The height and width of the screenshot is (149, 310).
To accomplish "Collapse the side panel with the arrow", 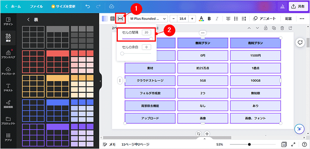I will click(x=100, y=81).
